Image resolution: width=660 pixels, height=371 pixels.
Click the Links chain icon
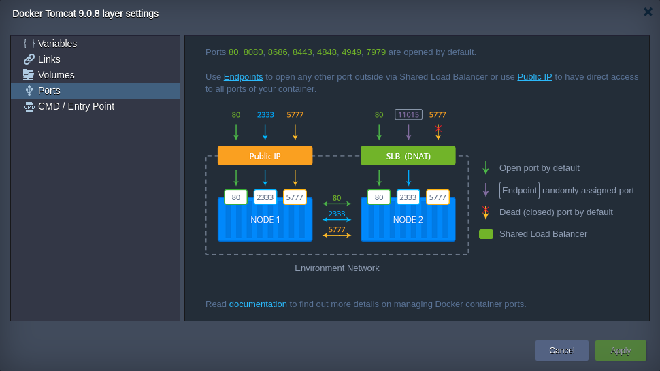(29, 59)
